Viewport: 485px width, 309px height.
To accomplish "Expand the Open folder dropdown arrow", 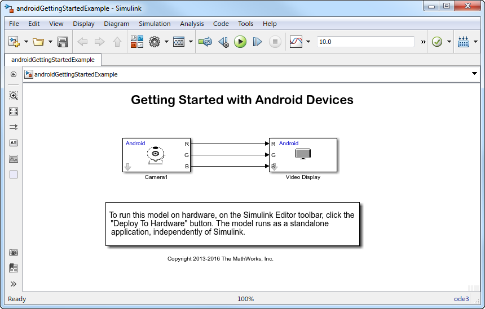I will click(50, 42).
